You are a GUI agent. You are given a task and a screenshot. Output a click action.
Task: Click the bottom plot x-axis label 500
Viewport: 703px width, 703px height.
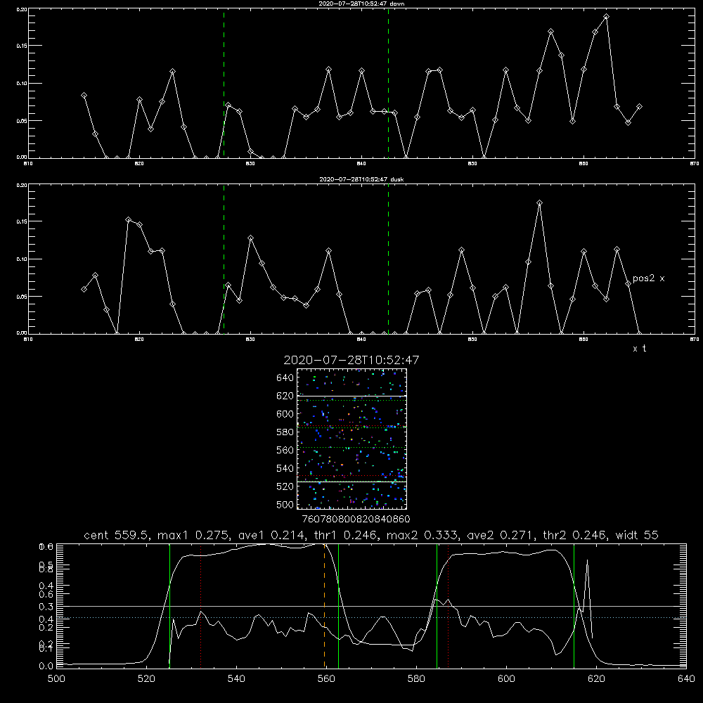tap(56, 679)
